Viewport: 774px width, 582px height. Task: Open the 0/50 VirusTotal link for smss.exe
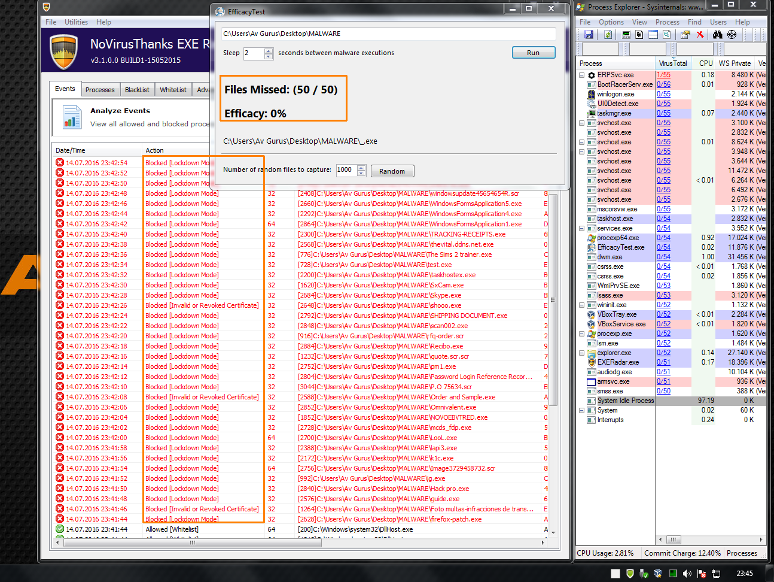click(x=663, y=391)
